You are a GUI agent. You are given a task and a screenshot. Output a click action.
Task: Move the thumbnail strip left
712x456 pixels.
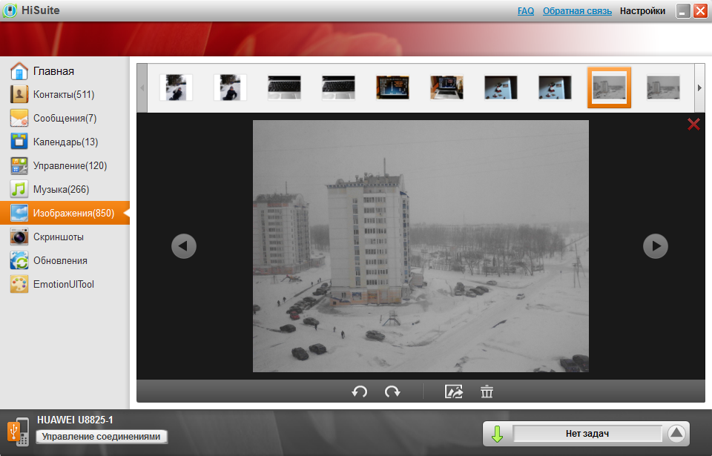pos(142,87)
